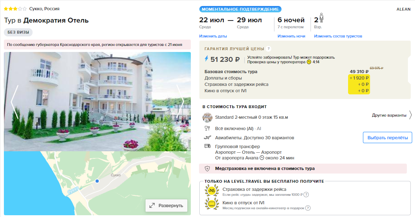The width and height of the screenshot is (415, 217).
Task: Click the shield icon for medical insurance notice
Action: (x=207, y=168)
